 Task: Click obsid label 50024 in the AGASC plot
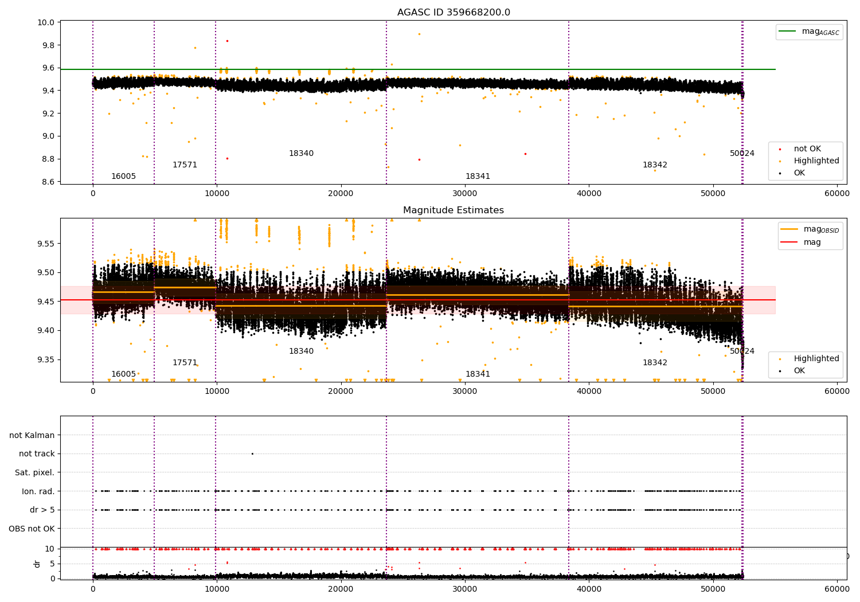pos(742,154)
